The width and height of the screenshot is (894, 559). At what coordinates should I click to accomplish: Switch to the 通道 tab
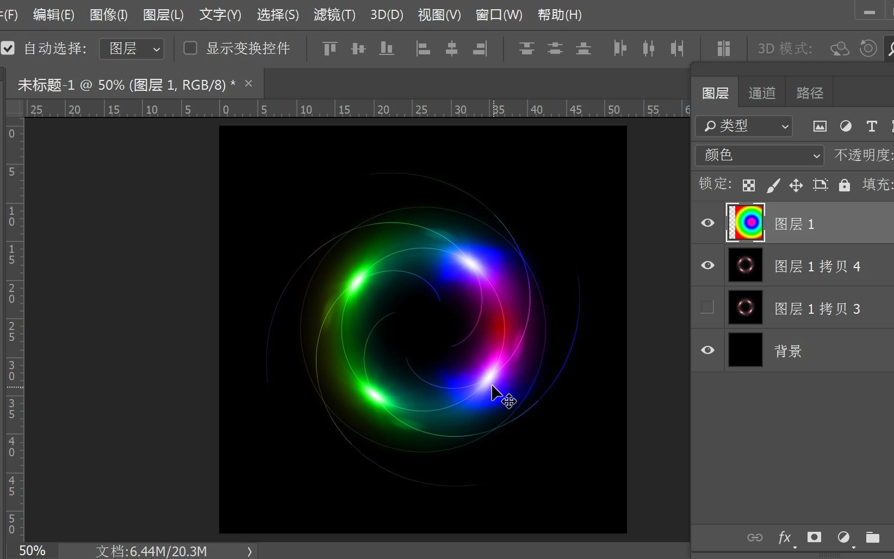pos(761,92)
